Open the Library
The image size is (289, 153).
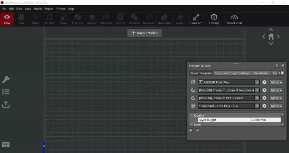pyautogui.click(x=214, y=19)
